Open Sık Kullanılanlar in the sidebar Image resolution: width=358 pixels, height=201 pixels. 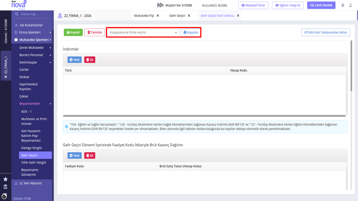tap(31, 25)
